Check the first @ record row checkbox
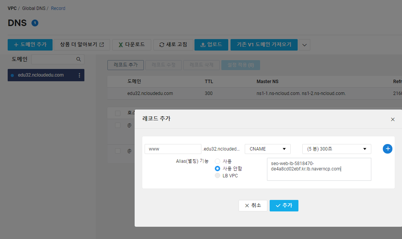Image resolution: width=402 pixels, height=239 pixels. (118, 125)
